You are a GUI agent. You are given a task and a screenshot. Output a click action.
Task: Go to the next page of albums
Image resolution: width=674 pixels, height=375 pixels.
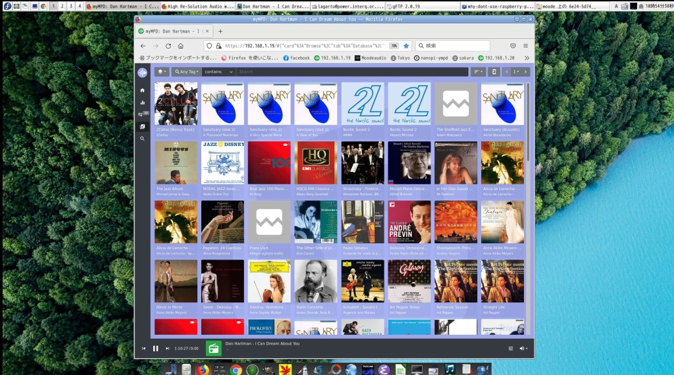click(x=526, y=72)
